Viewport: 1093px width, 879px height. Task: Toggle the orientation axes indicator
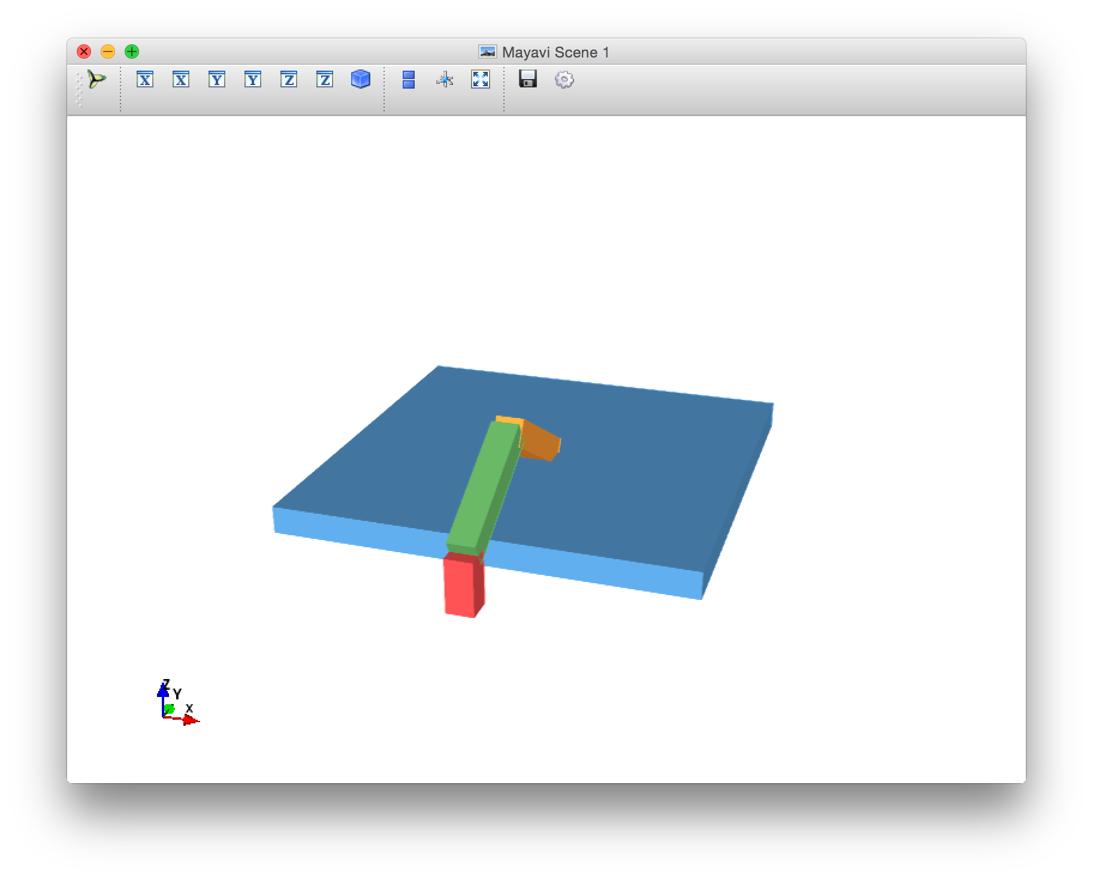pos(445,79)
